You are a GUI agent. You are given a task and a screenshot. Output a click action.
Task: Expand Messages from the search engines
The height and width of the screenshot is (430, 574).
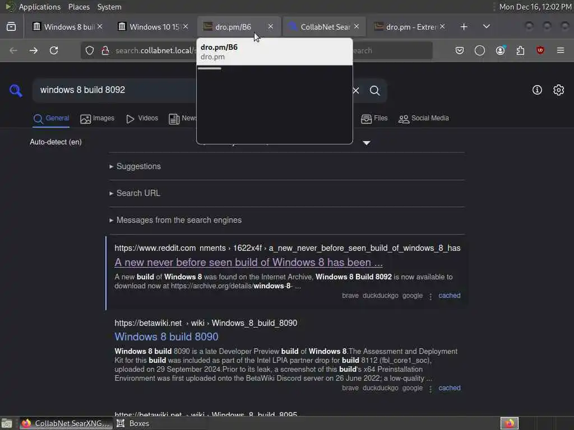pyautogui.click(x=175, y=220)
